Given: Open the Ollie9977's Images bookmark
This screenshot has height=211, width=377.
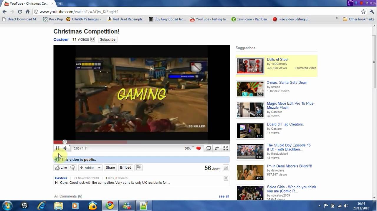Looking at the screenshot, I should (x=85, y=19).
